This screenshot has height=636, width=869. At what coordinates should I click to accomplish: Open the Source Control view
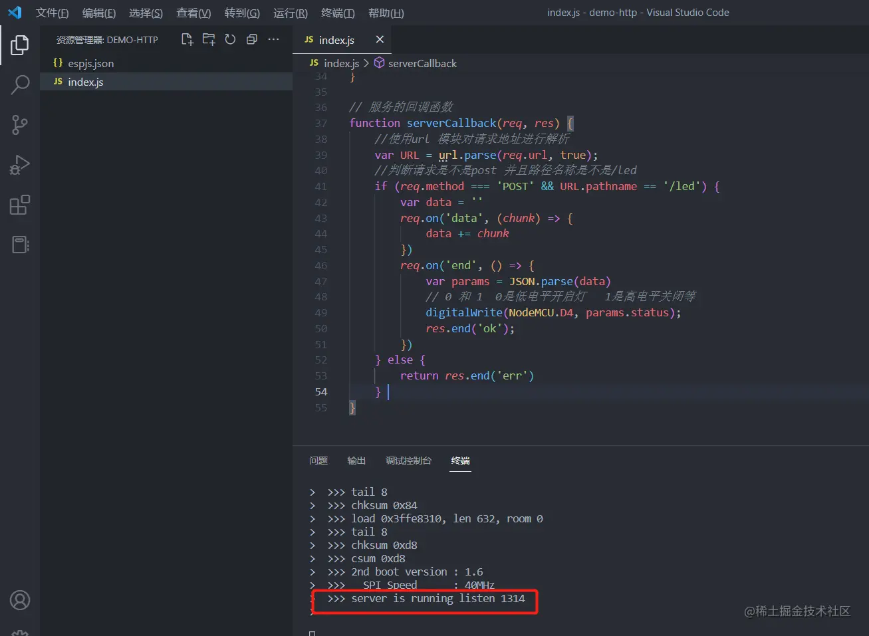20,125
